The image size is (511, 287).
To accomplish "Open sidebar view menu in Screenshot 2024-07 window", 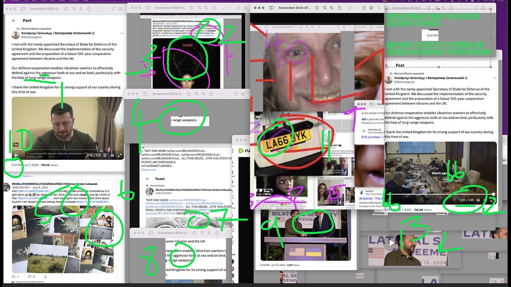I will [273, 8].
